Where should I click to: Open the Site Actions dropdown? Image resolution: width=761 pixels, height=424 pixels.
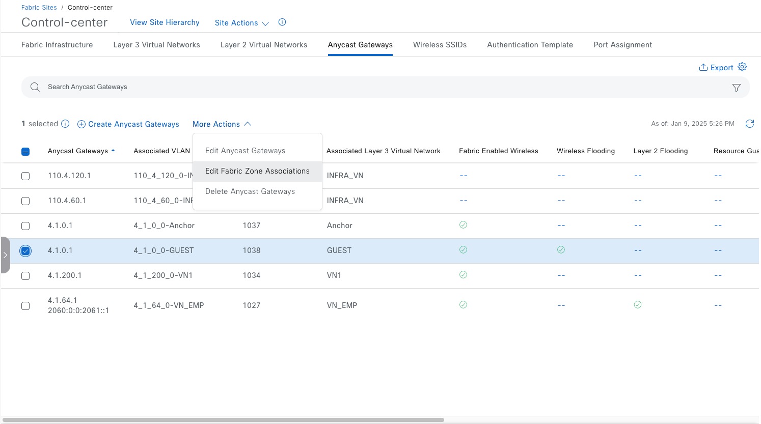tap(241, 23)
